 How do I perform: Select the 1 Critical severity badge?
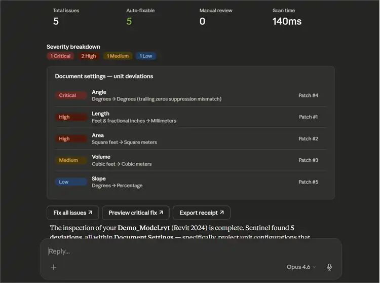(x=60, y=56)
